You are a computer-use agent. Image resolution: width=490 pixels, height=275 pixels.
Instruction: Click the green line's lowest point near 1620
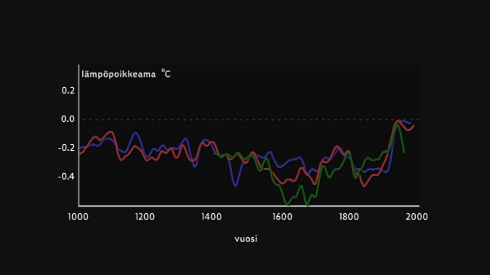pos(288,204)
